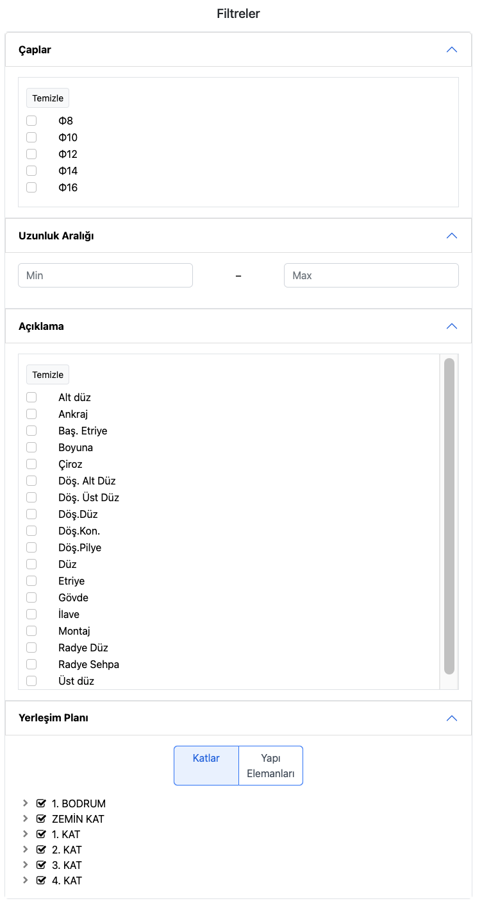482x910 pixels.
Task: Click the Açıklama list scrollbar
Action: [449, 516]
